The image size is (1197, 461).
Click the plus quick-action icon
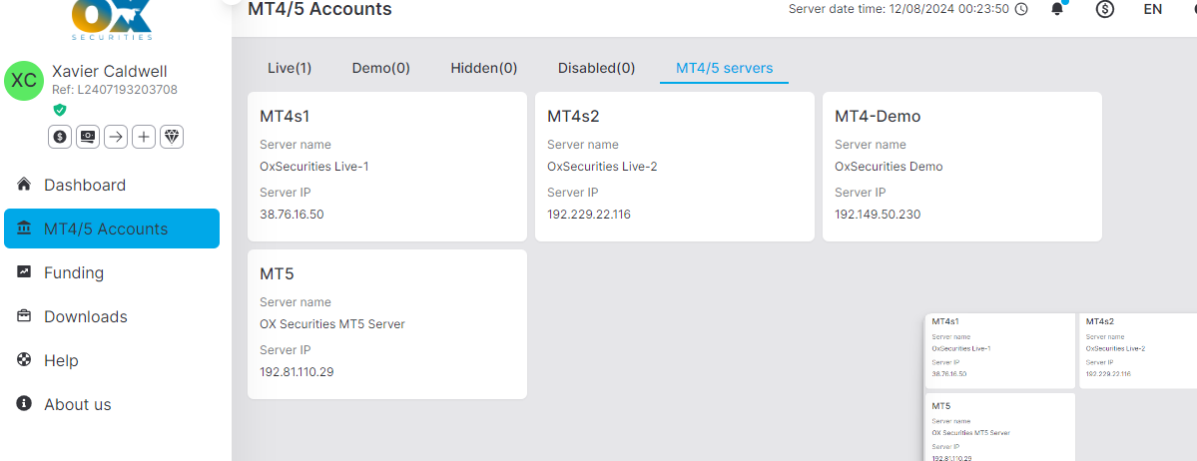[x=144, y=137]
